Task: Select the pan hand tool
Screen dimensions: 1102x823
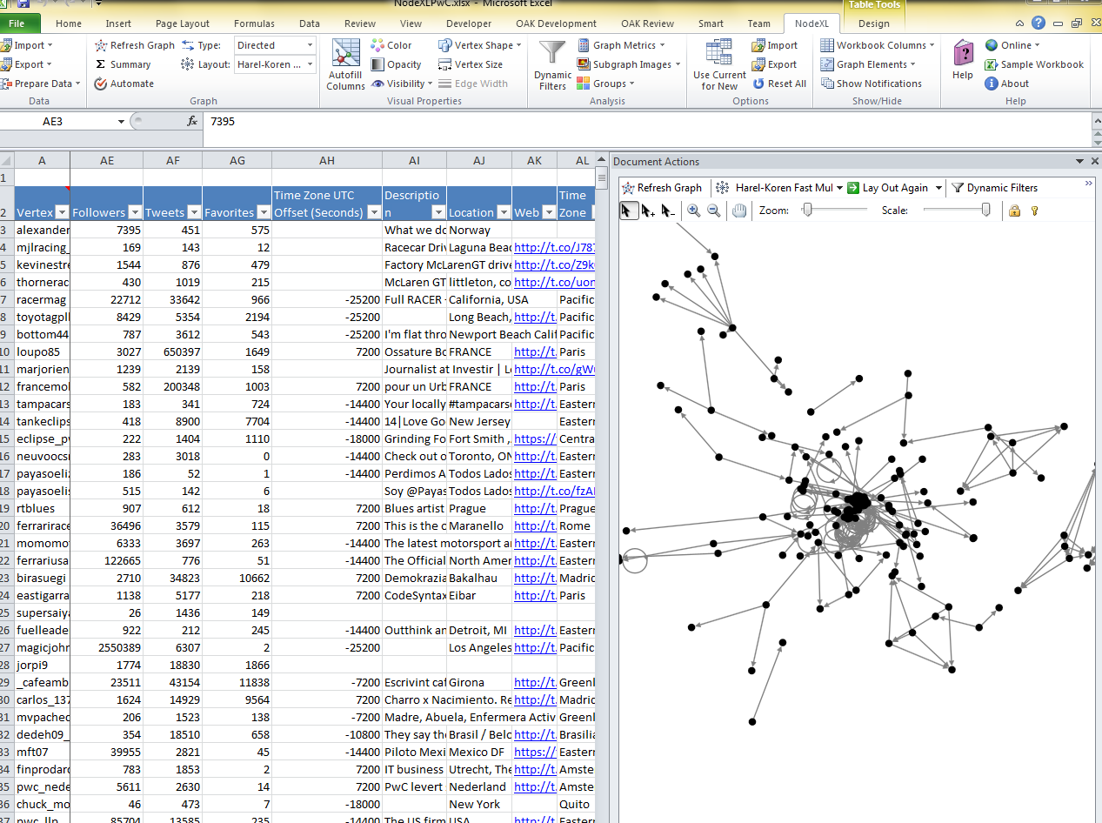Action: [x=739, y=211]
